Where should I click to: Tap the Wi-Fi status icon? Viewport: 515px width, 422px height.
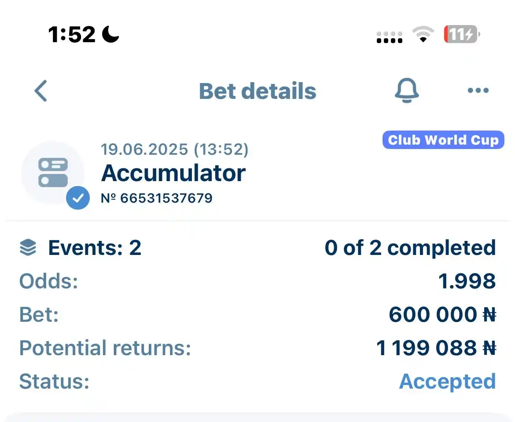tap(423, 34)
